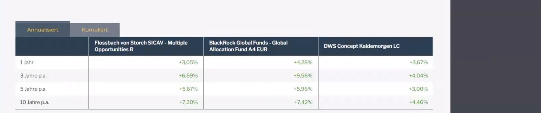Screen dimensions: 541x113
Task: Switch to the Annualisiert tab
Action: 43,30
